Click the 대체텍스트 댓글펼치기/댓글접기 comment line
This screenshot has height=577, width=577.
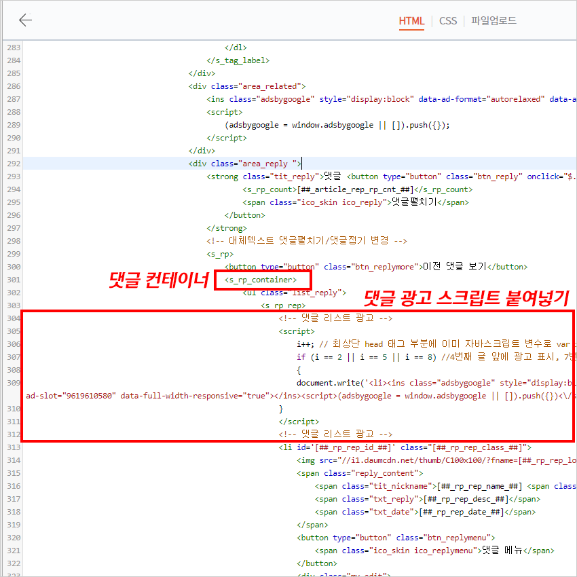(307, 241)
